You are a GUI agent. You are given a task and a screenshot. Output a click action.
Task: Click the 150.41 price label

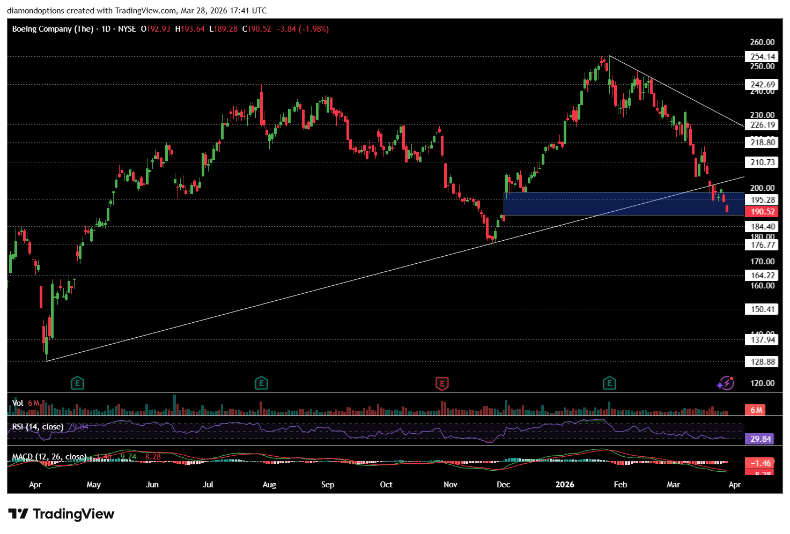762,309
